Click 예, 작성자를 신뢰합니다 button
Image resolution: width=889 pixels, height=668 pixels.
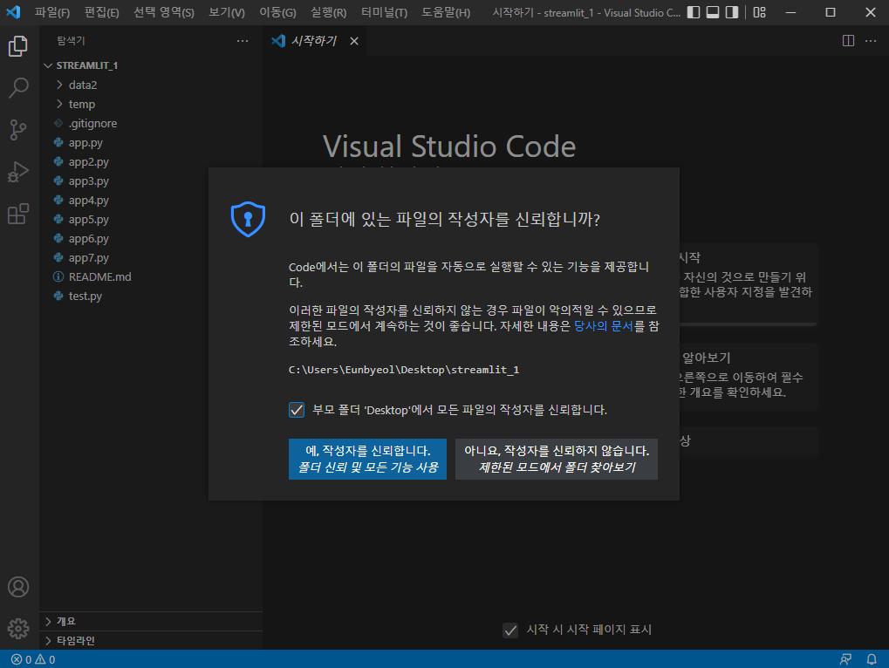coord(367,459)
